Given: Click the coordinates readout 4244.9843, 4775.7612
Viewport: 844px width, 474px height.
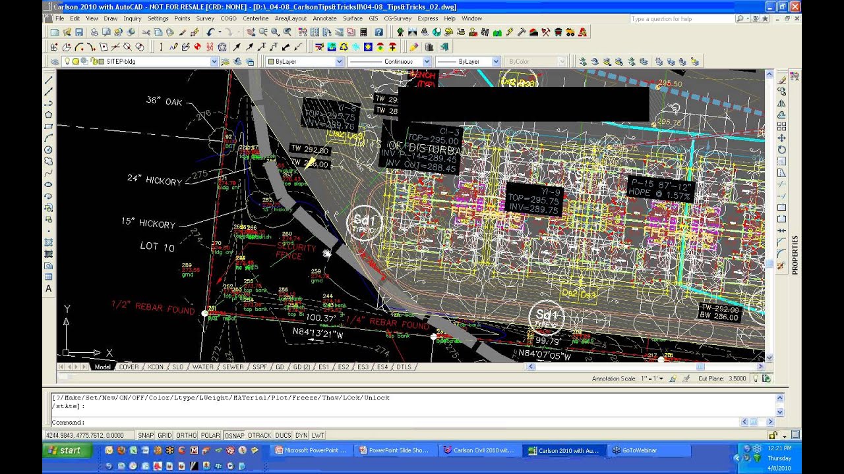Looking at the screenshot, I should [88, 435].
